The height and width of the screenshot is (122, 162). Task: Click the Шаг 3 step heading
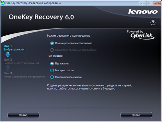point(8,73)
